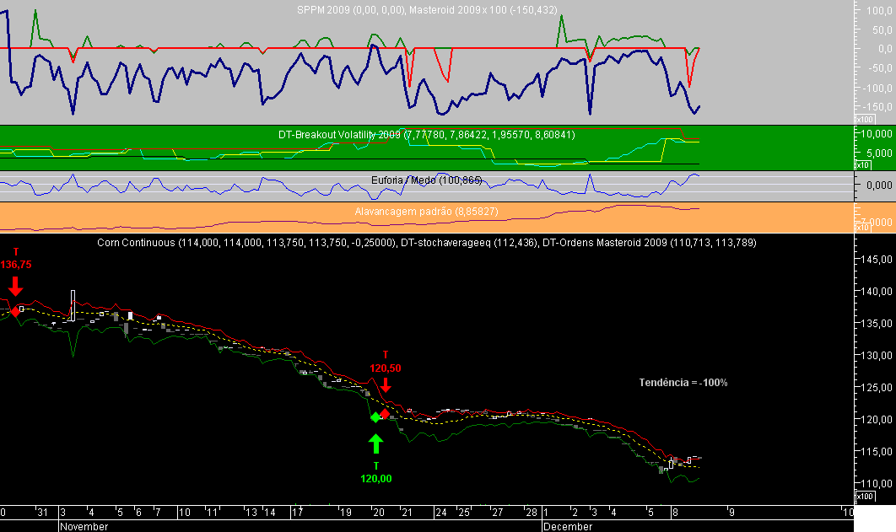The width and height of the screenshot is (896, 532).
Task: Click the 20 date label on time axis
Action: pos(379,513)
